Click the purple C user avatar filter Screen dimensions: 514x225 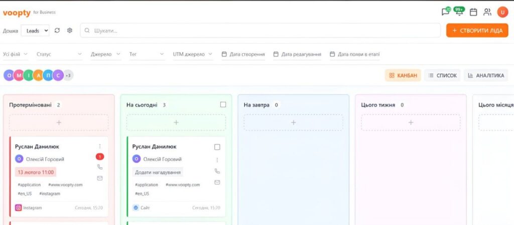58,75
